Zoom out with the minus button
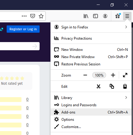This screenshot has width=133, height=135. (x=85, y=75)
